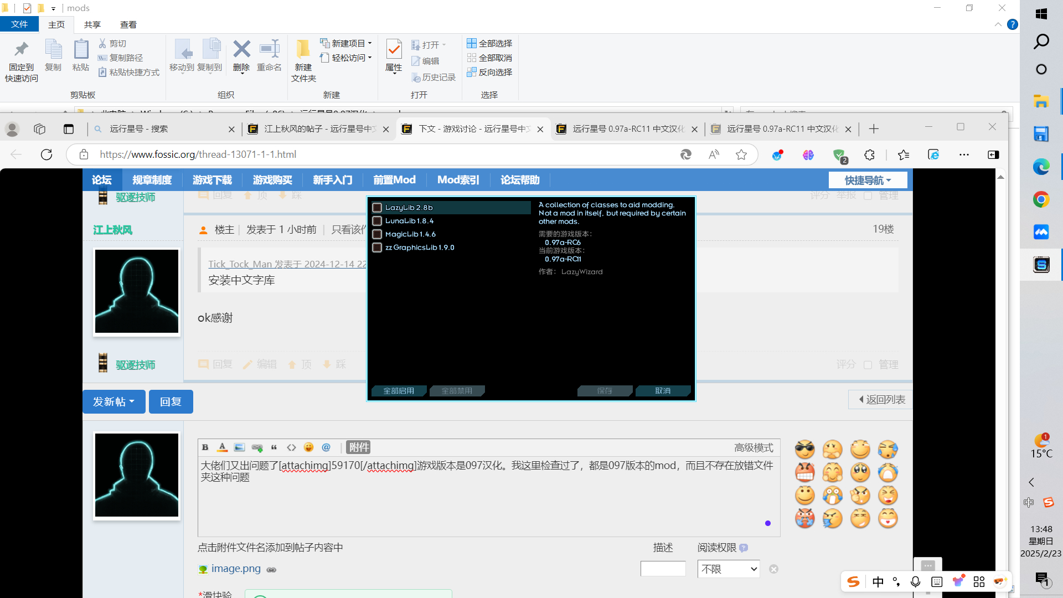Click the code block icon in editor
The width and height of the screenshot is (1063, 598).
pyautogui.click(x=291, y=447)
